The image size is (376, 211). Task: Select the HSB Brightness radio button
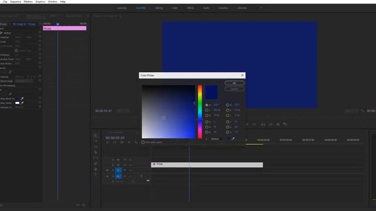207,115
